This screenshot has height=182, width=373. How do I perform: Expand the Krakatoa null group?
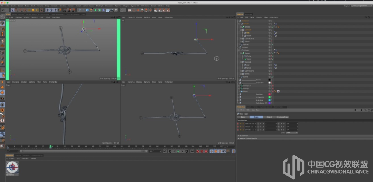click(238, 100)
